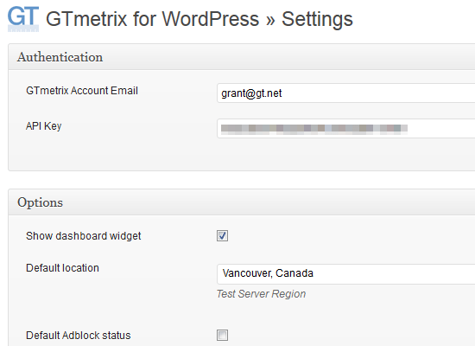Uncheck the Show dashboard widget checkbox

222,236
